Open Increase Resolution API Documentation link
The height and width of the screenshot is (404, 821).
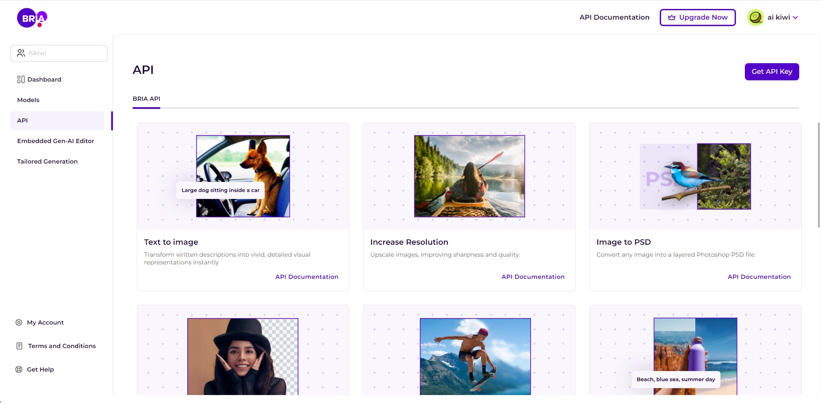pos(533,277)
